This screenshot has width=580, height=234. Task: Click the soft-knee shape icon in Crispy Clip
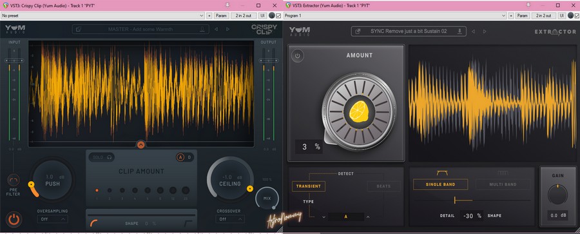click(93, 223)
